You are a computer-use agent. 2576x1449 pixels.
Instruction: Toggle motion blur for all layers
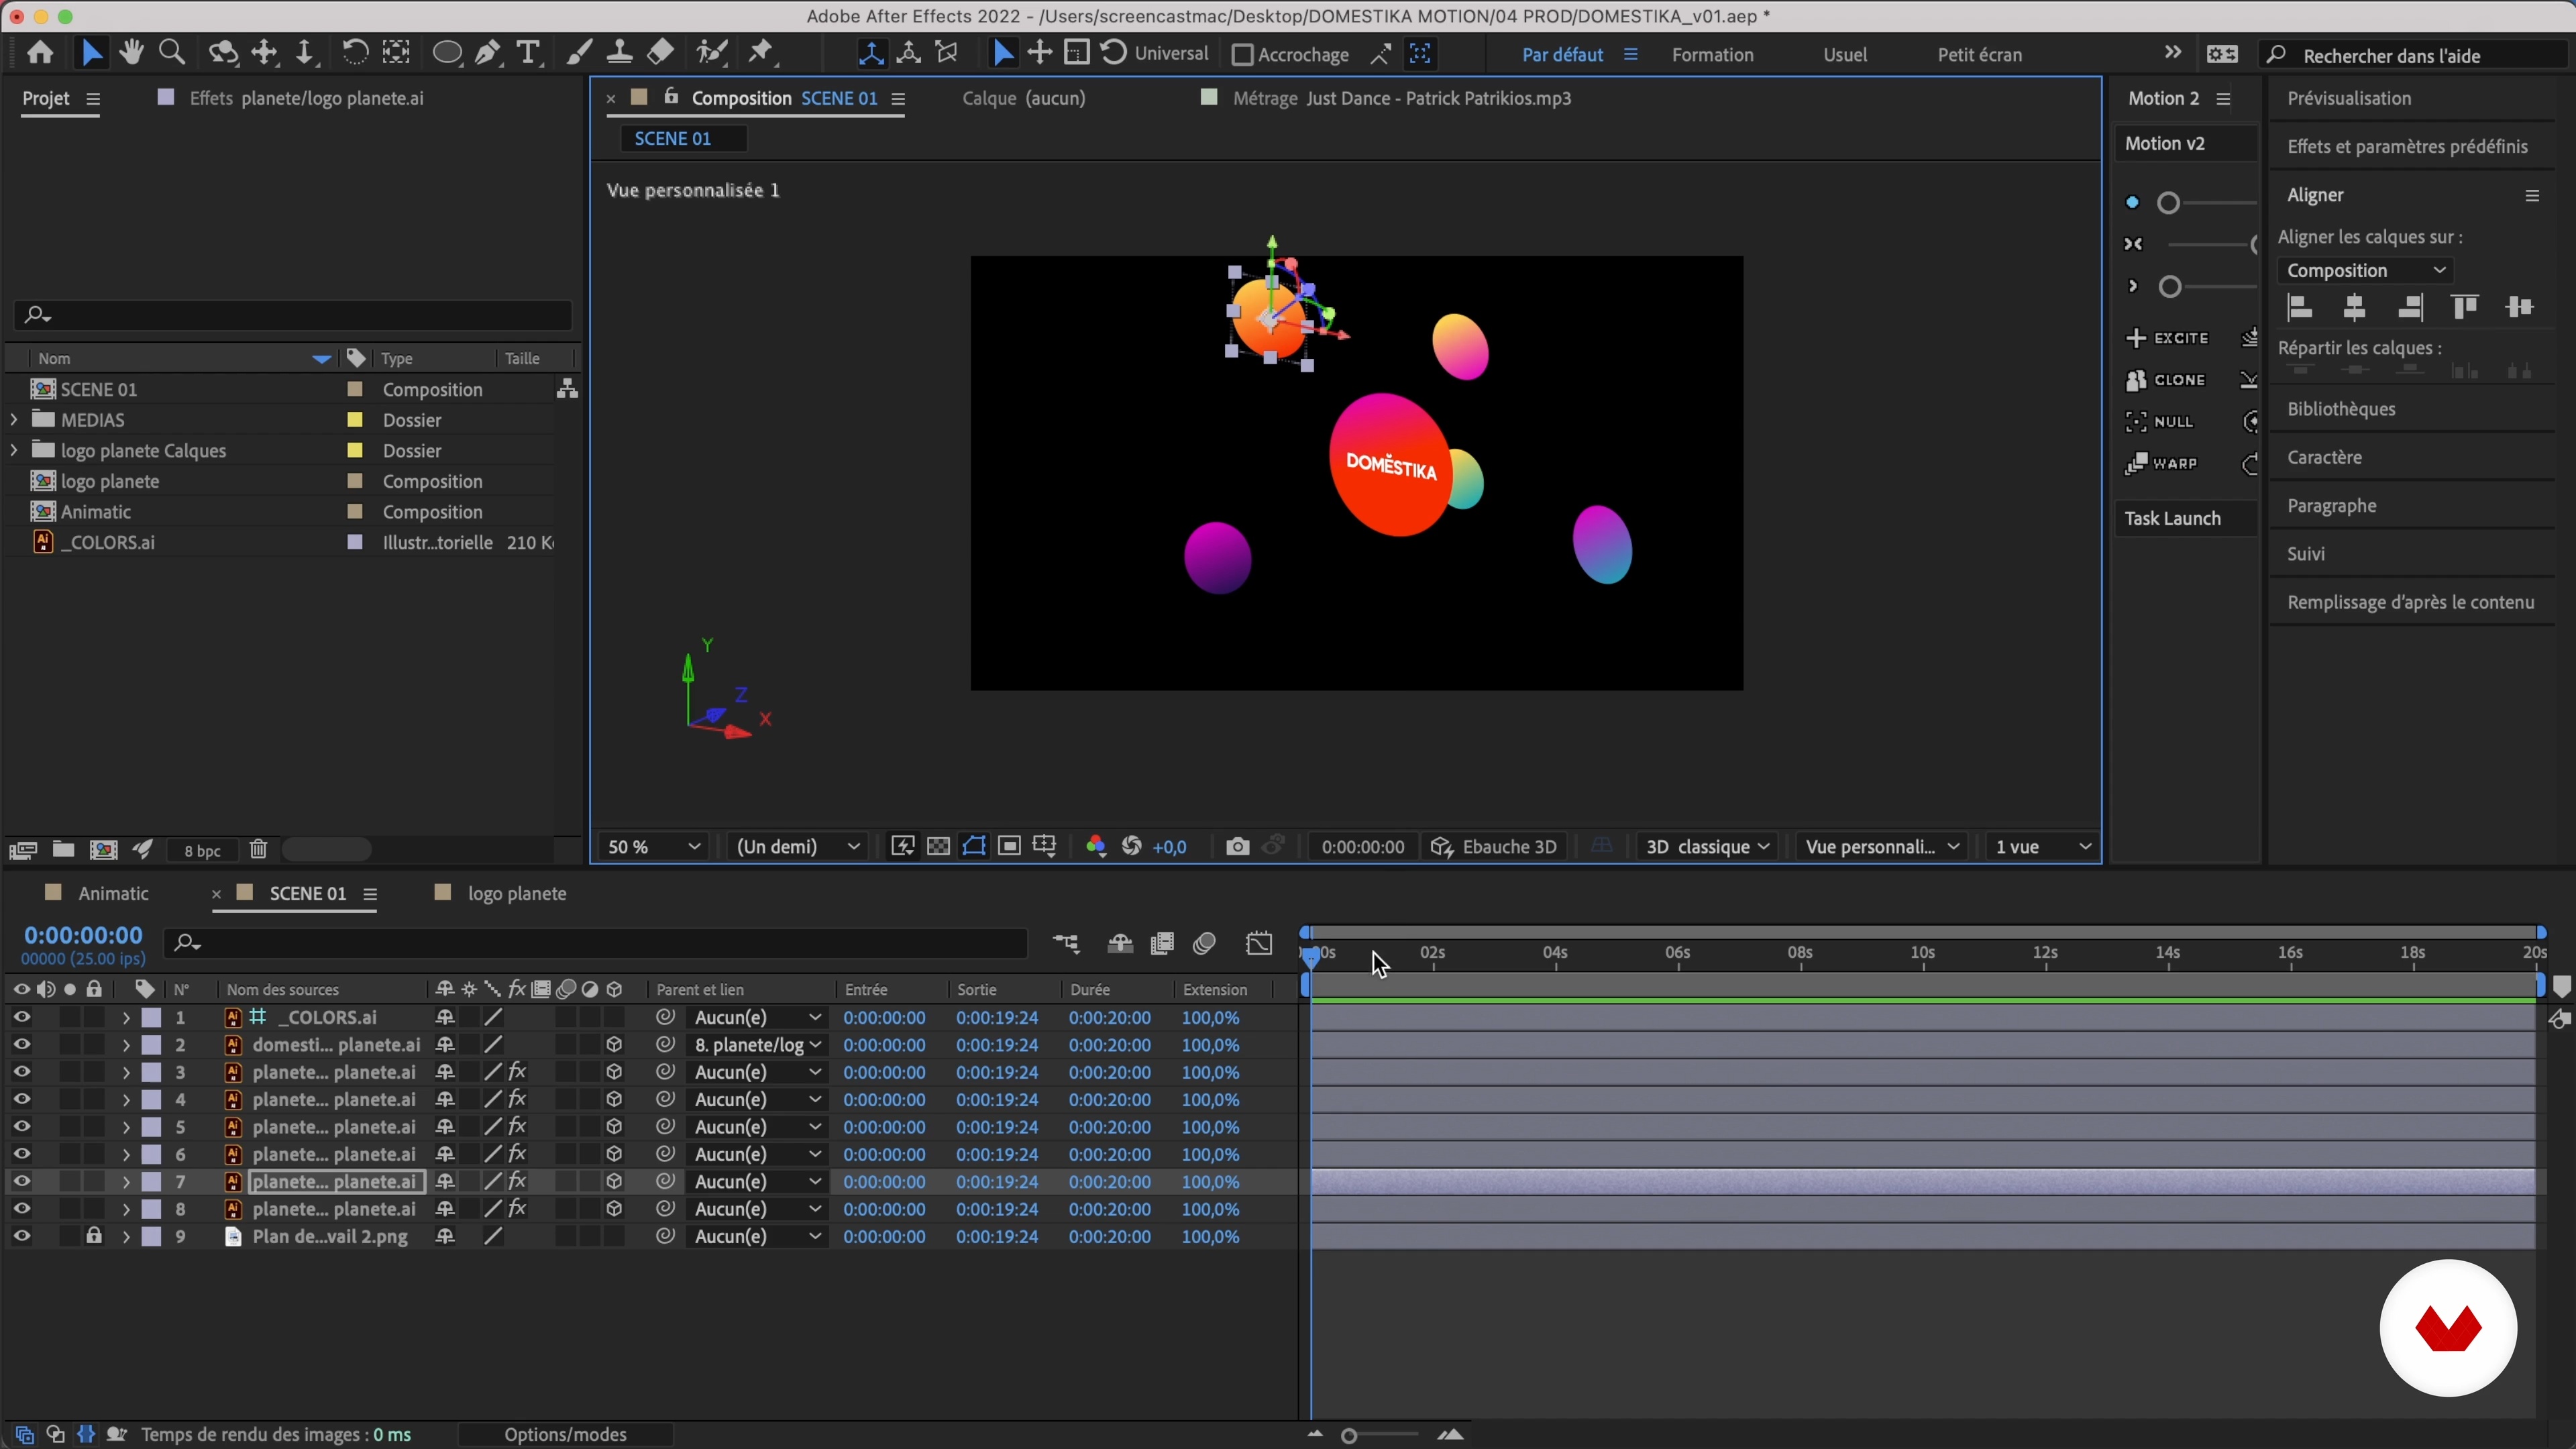(x=1204, y=943)
